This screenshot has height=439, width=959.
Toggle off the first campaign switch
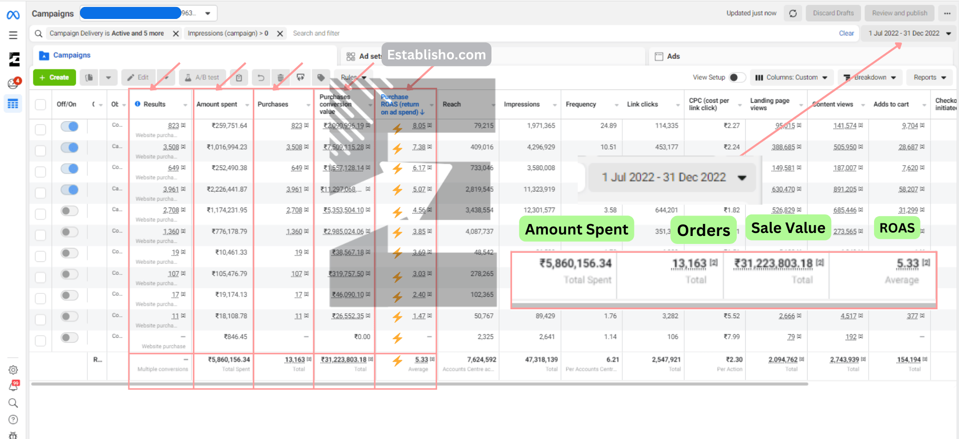(69, 126)
